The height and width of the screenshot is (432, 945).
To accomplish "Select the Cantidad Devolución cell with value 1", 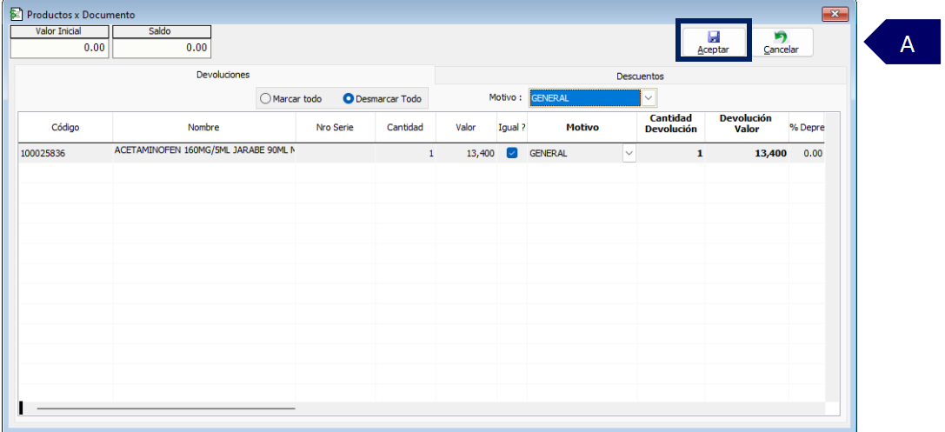I will pos(671,153).
